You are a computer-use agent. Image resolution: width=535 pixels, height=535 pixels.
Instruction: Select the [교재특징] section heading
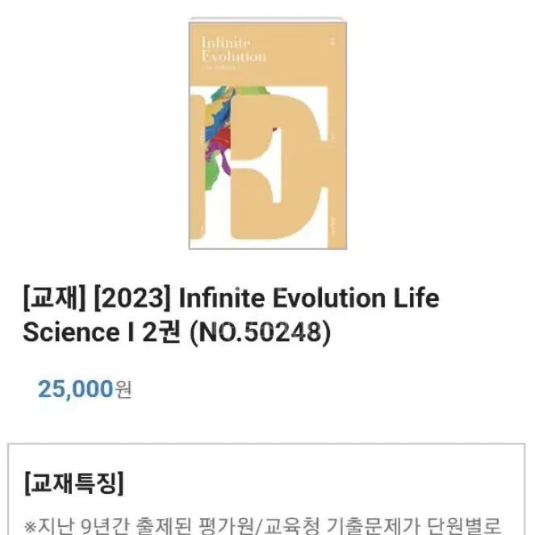73,483
